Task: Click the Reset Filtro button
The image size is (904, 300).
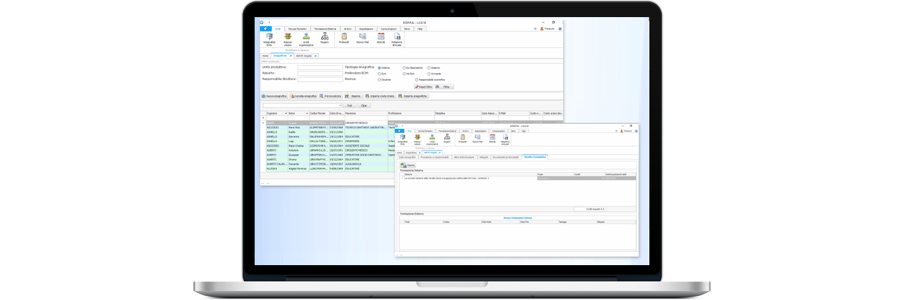Action: pyautogui.click(x=424, y=87)
